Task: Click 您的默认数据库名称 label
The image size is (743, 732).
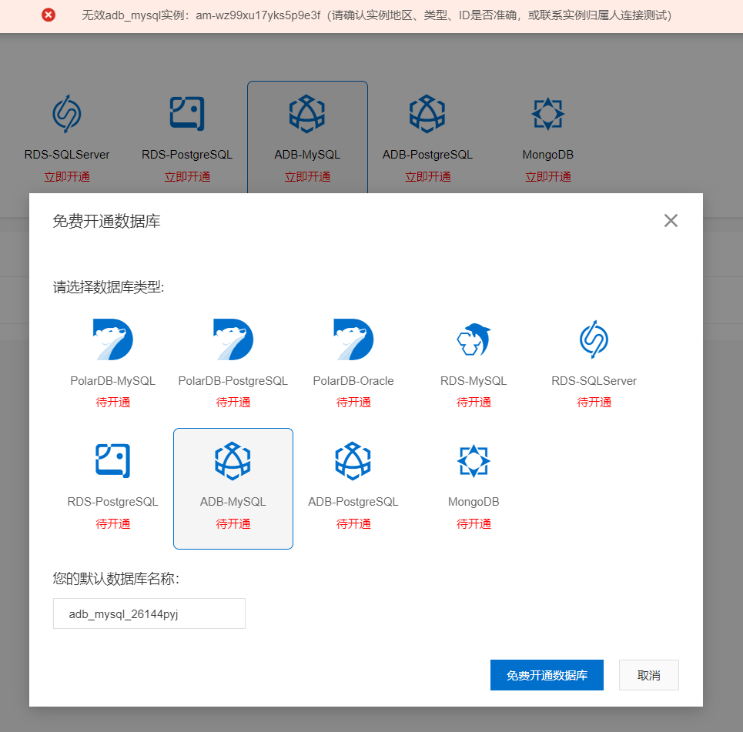Action: tap(116, 579)
